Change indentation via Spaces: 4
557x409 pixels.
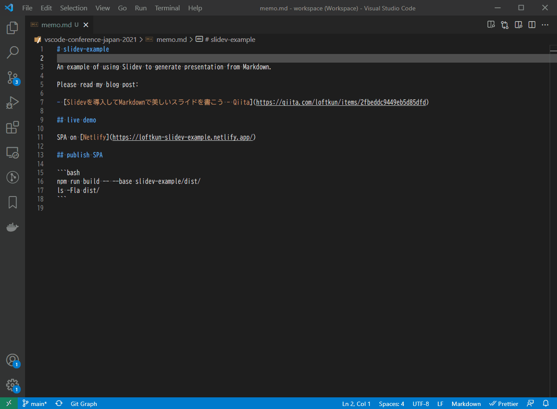click(392, 403)
